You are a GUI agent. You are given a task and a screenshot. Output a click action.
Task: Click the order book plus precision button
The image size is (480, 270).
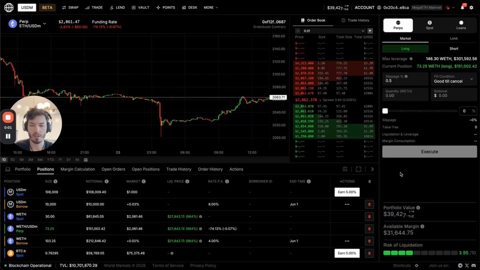click(x=370, y=31)
